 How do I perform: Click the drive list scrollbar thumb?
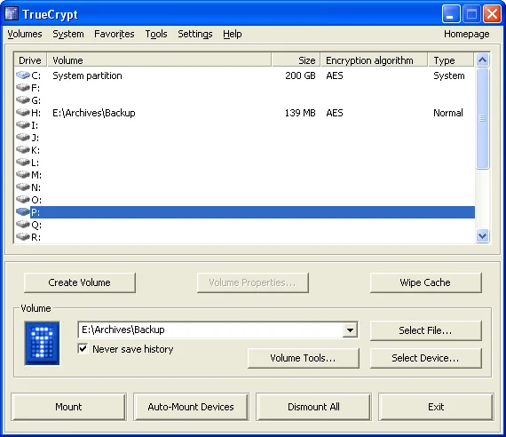(482, 118)
